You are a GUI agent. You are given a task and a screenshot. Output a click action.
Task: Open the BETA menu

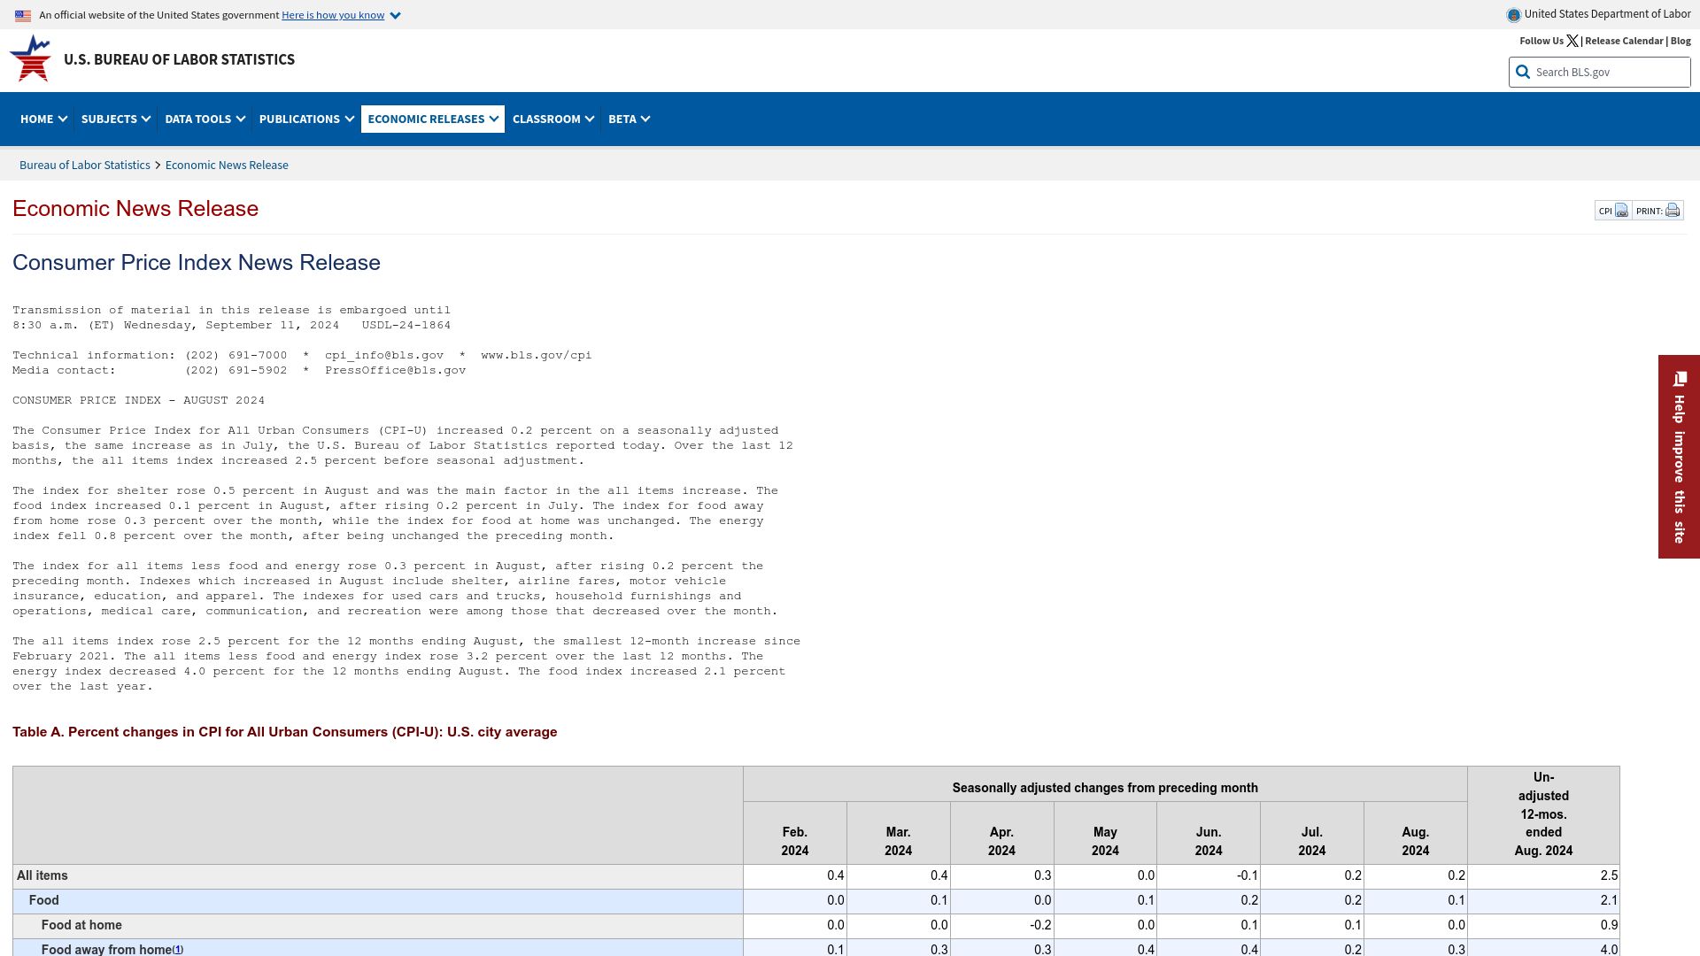point(629,119)
